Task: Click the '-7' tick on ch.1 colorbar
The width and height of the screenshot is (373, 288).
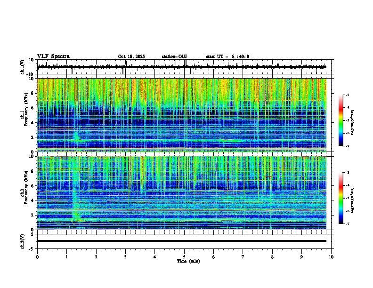Action: [x=348, y=146]
